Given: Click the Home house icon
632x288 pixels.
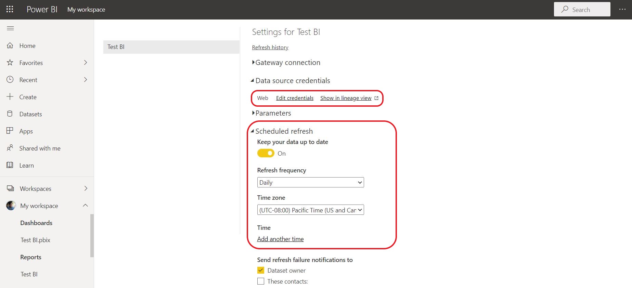Looking at the screenshot, I should (x=10, y=45).
